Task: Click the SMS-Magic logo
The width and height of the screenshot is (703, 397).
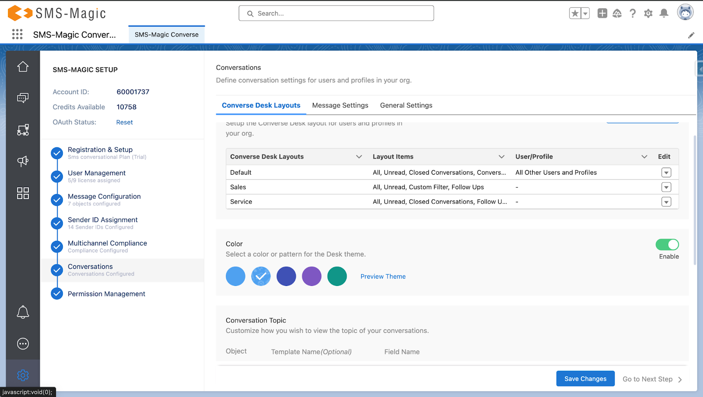Action: click(57, 13)
